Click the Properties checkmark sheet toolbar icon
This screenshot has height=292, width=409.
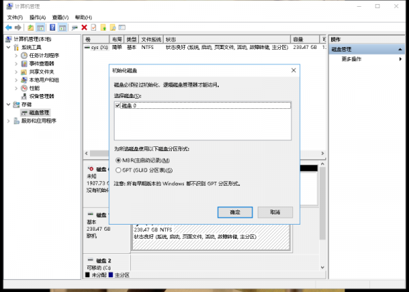(93, 27)
